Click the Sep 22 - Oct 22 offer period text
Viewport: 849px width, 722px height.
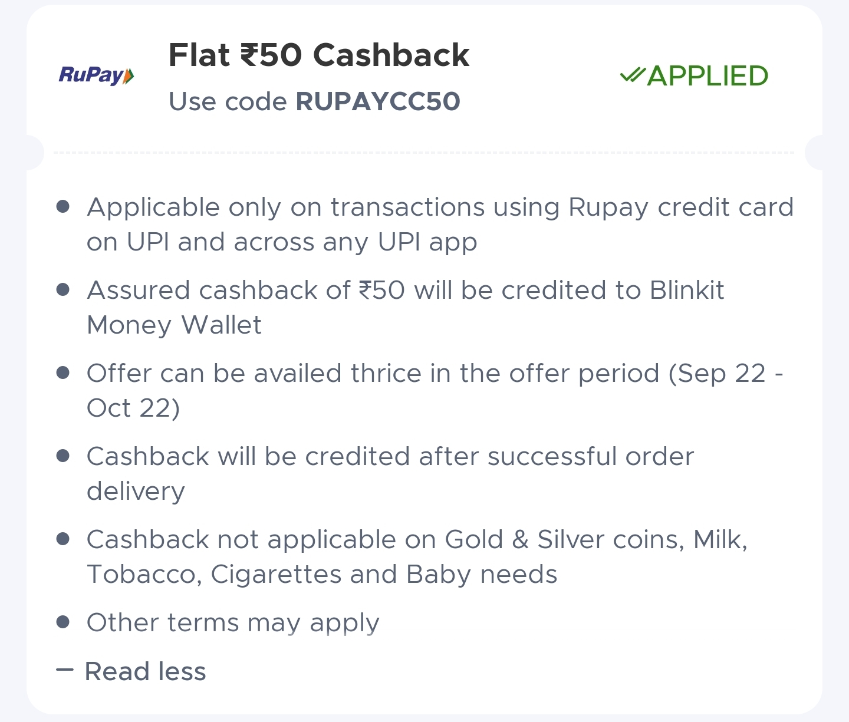(x=435, y=390)
